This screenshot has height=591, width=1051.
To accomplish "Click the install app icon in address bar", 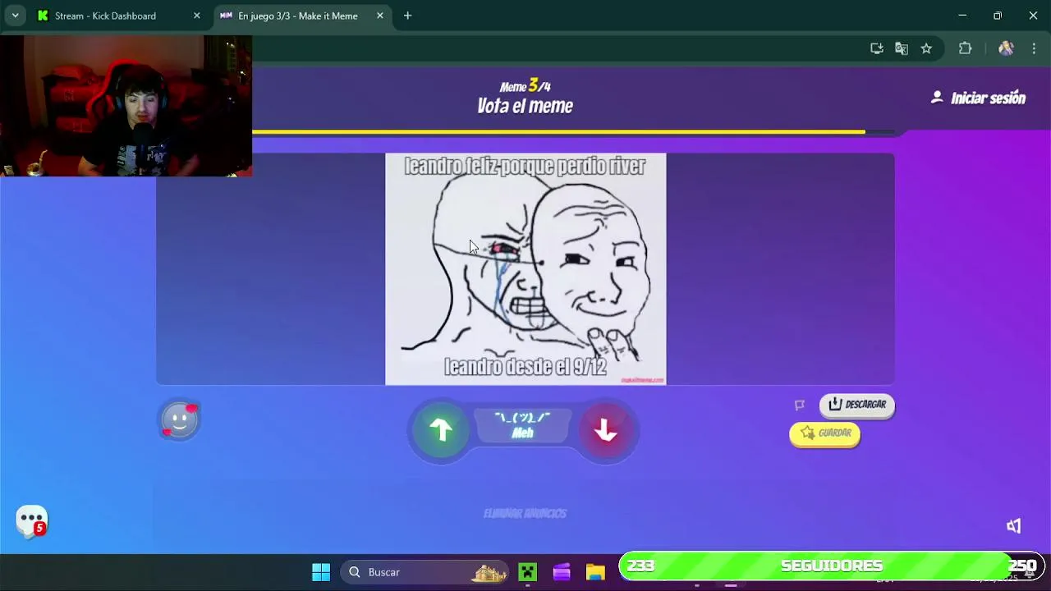I will coord(877,48).
